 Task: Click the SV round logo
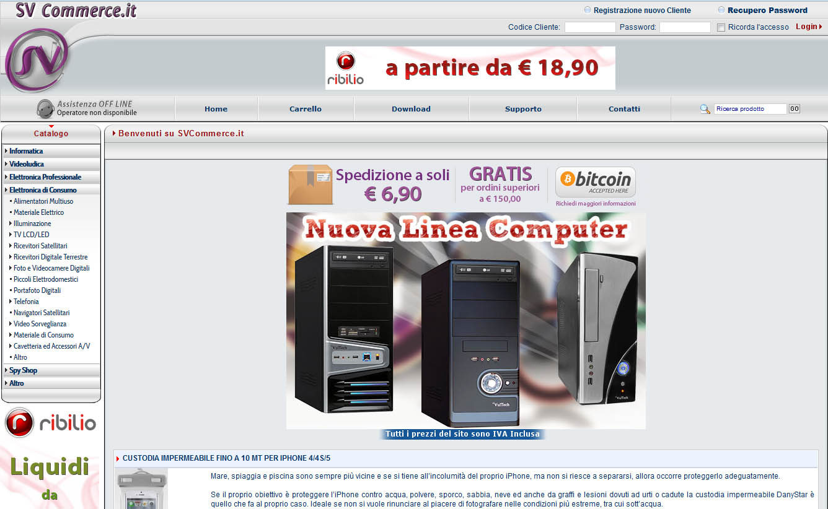[37, 61]
